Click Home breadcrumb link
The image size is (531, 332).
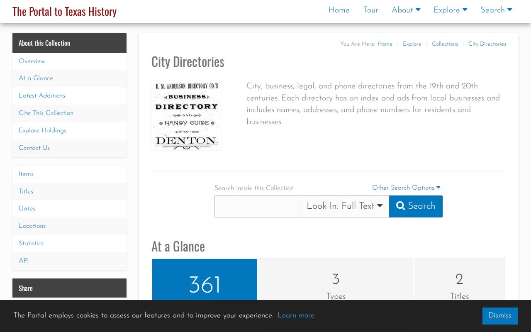click(385, 44)
